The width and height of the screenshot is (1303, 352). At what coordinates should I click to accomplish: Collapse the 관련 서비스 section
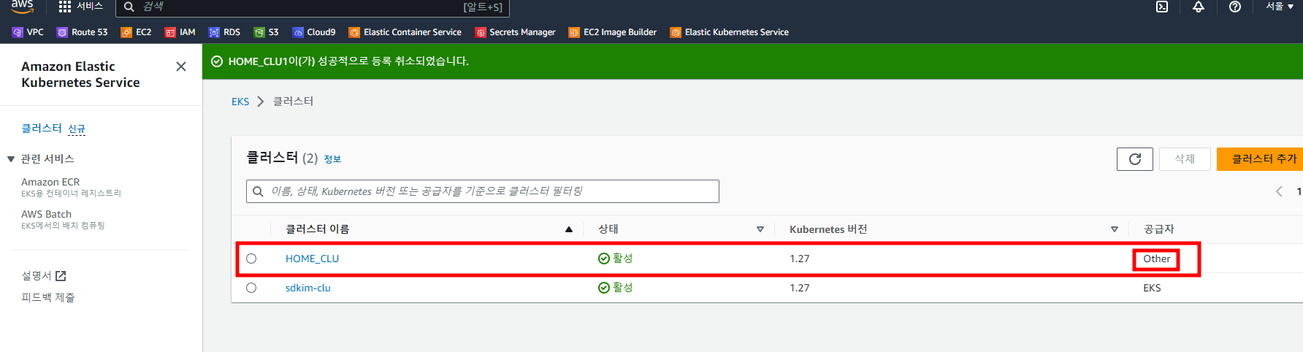point(11,159)
